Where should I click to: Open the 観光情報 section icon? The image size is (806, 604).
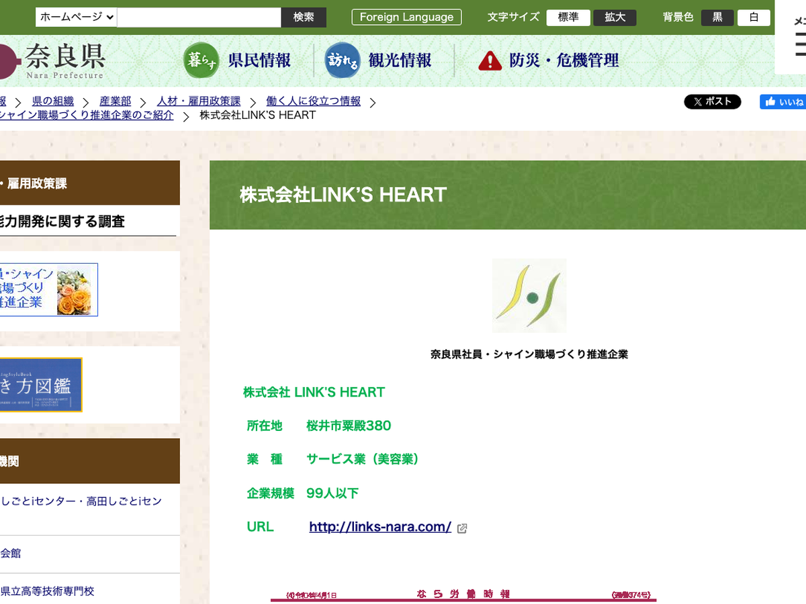(343, 60)
